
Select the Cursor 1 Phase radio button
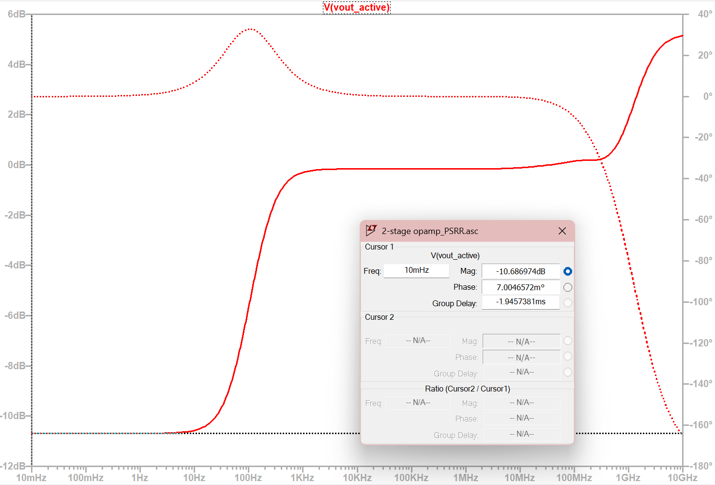568,287
